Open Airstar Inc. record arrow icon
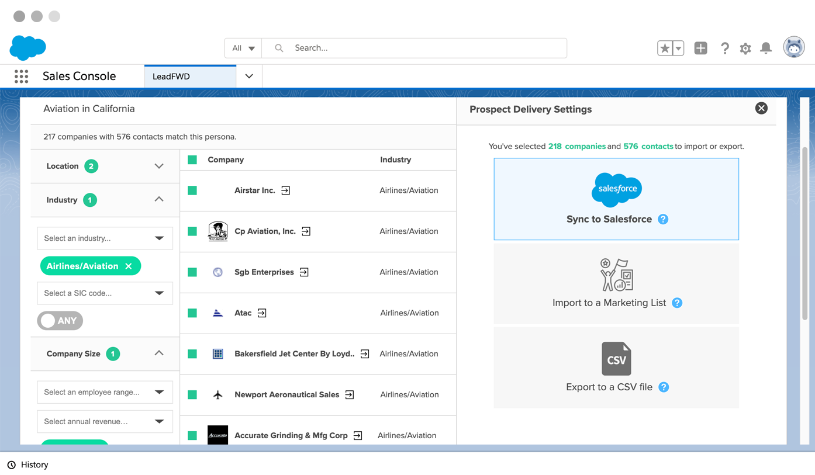This screenshot has height=475, width=815. coord(285,190)
